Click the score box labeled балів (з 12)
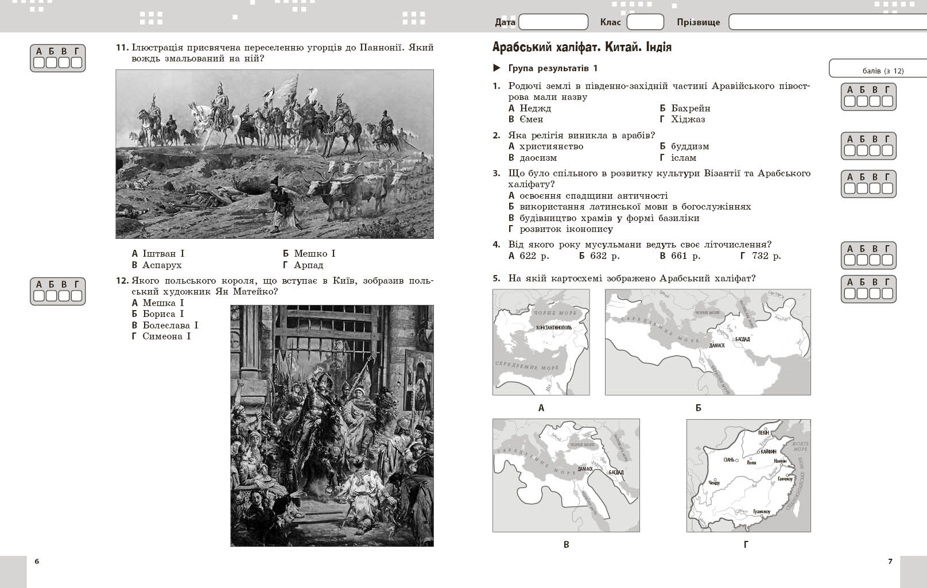The image size is (927, 588). 877,68
